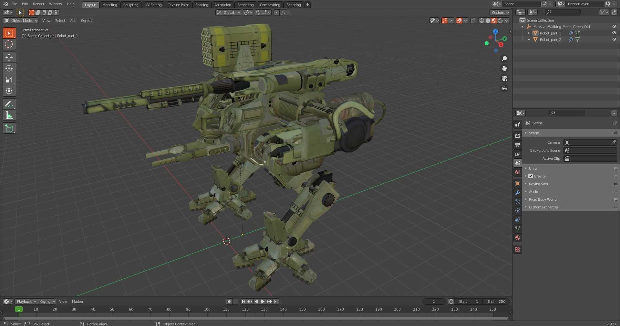Select the Annotate tool

click(9, 104)
